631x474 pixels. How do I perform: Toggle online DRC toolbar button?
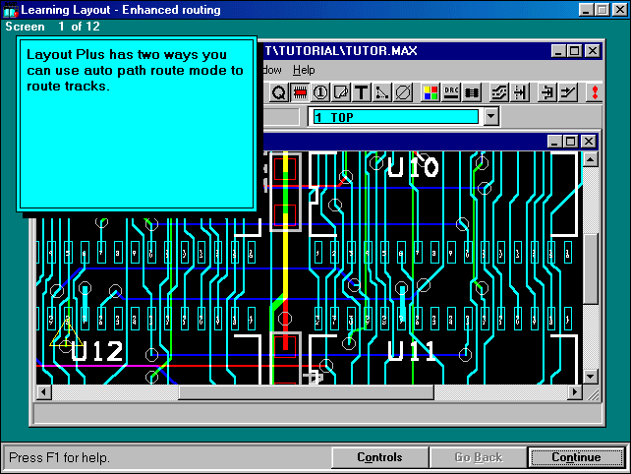point(452,93)
